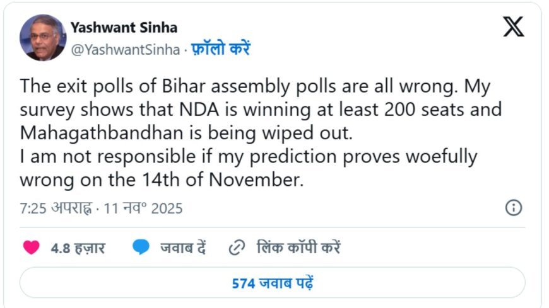Click the 4.8 हज़ार likes count
Image resolution: width=549 pixels, height=308 pixels.
78,248
